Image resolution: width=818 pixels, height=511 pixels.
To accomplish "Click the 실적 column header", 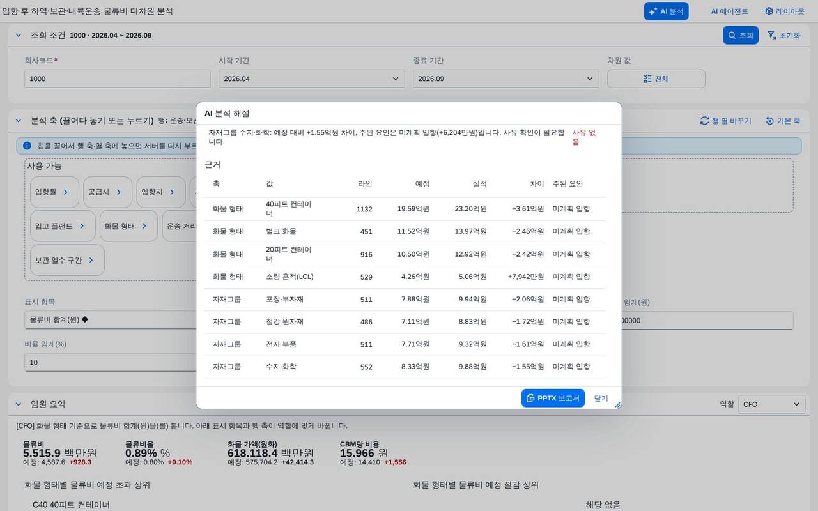I will click(480, 183).
